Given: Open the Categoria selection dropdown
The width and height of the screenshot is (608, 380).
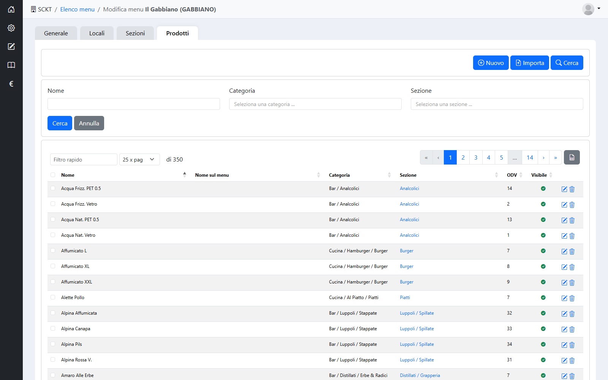Looking at the screenshot, I should click(x=315, y=104).
